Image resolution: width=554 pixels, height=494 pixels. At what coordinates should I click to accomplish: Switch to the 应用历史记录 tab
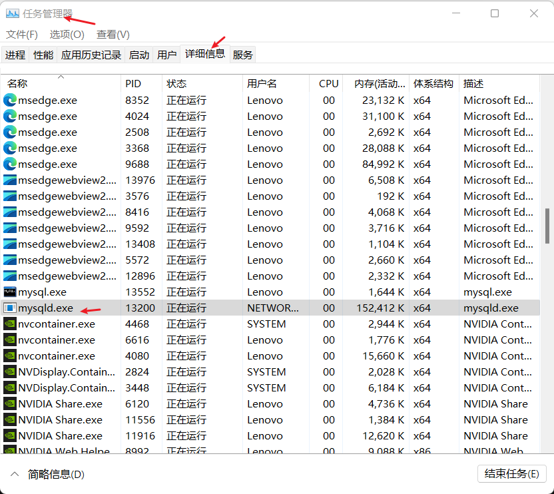(91, 55)
